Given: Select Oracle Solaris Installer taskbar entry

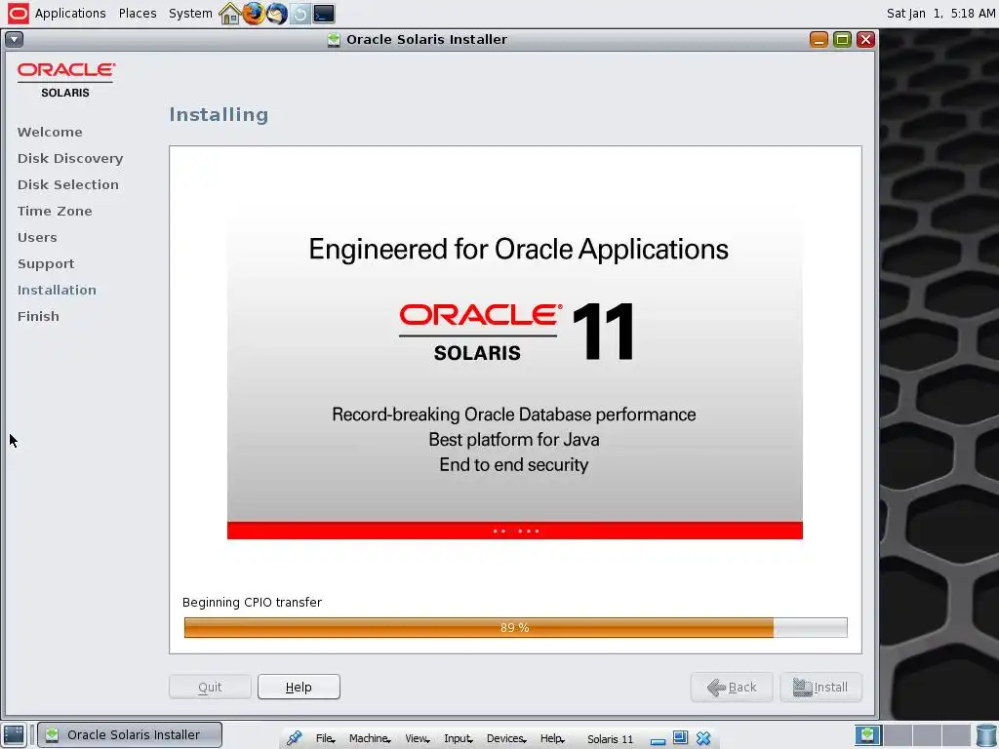Looking at the screenshot, I should pos(130,734).
